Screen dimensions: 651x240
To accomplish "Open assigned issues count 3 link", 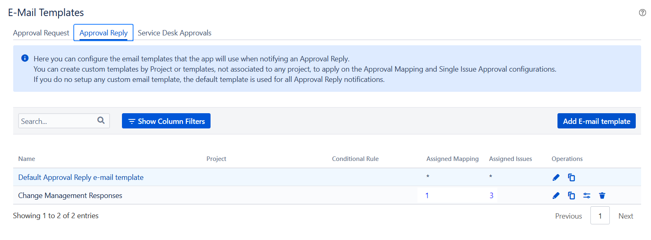I will coord(491,196).
